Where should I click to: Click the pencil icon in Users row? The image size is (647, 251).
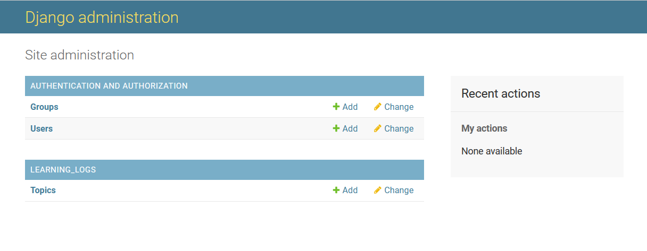[378, 128]
